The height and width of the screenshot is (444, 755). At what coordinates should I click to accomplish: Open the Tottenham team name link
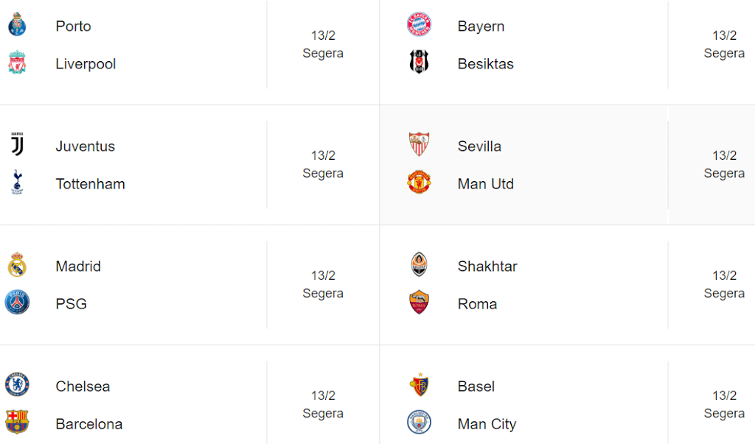click(x=90, y=183)
